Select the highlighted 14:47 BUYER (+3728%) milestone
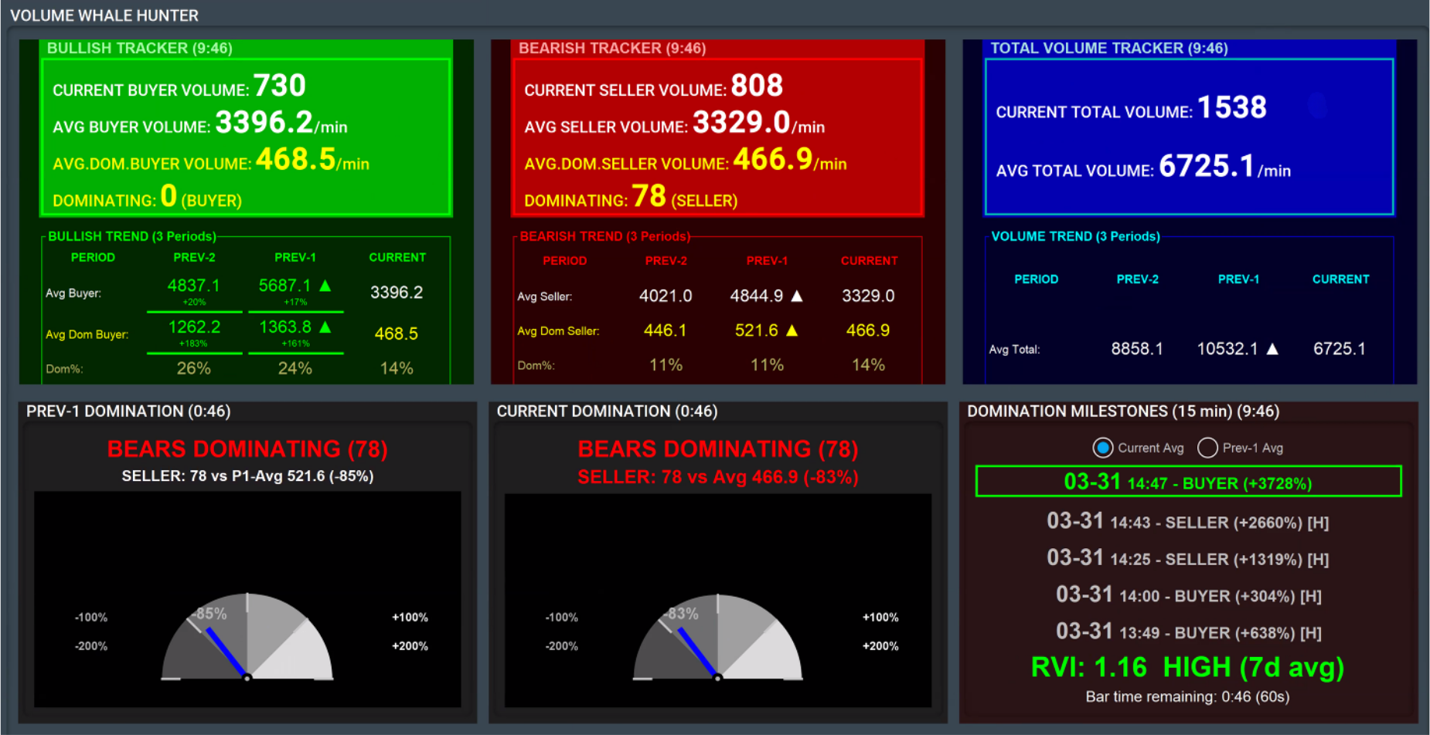Image resolution: width=1430 pixels, height=735 pixels. pos(1188,482)
